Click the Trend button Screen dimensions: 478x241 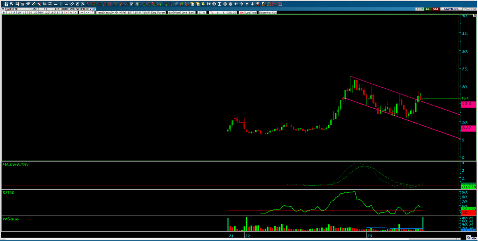click(x=100, y=12)
